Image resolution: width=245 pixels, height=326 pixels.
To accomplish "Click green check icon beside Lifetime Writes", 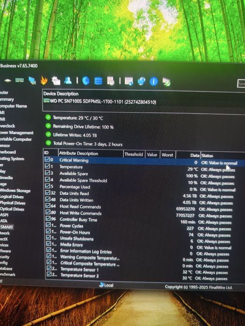I will 49,134.
